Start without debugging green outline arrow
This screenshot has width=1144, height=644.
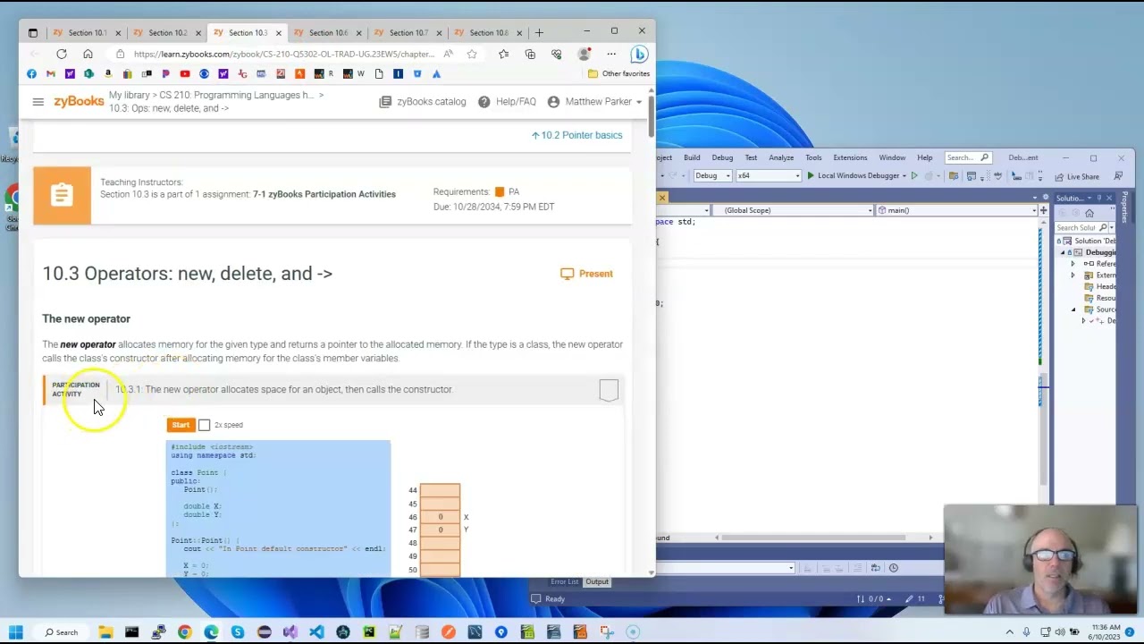point(914,175)
